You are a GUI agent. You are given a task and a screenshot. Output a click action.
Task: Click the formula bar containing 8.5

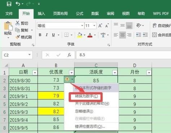coord(124,55)
